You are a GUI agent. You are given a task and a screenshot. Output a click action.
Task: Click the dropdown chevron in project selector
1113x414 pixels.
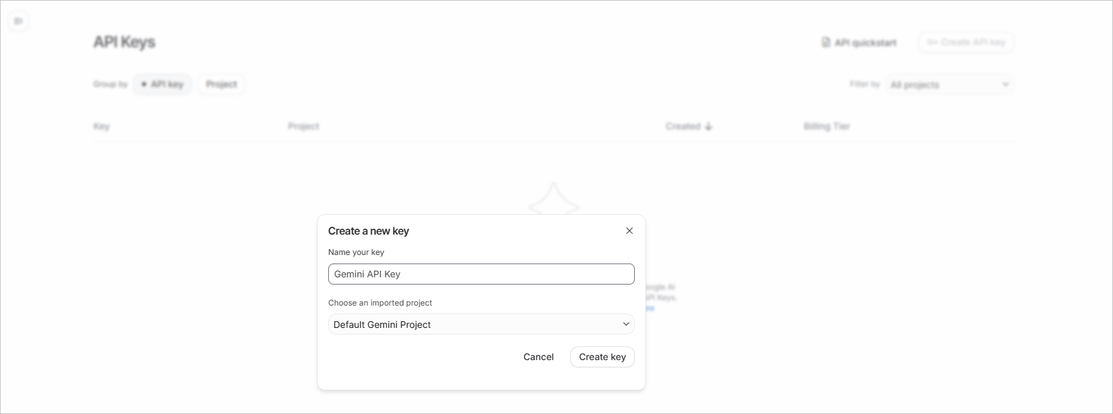[x=626, y=324]
